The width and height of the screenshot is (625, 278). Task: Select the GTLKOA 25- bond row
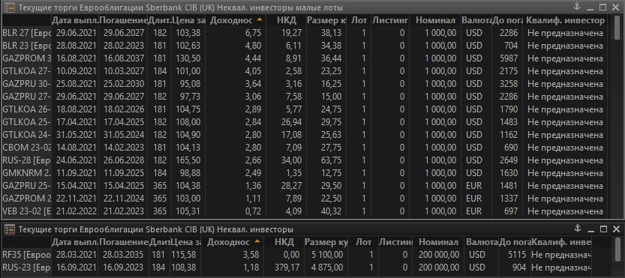(x=305, y=122)
